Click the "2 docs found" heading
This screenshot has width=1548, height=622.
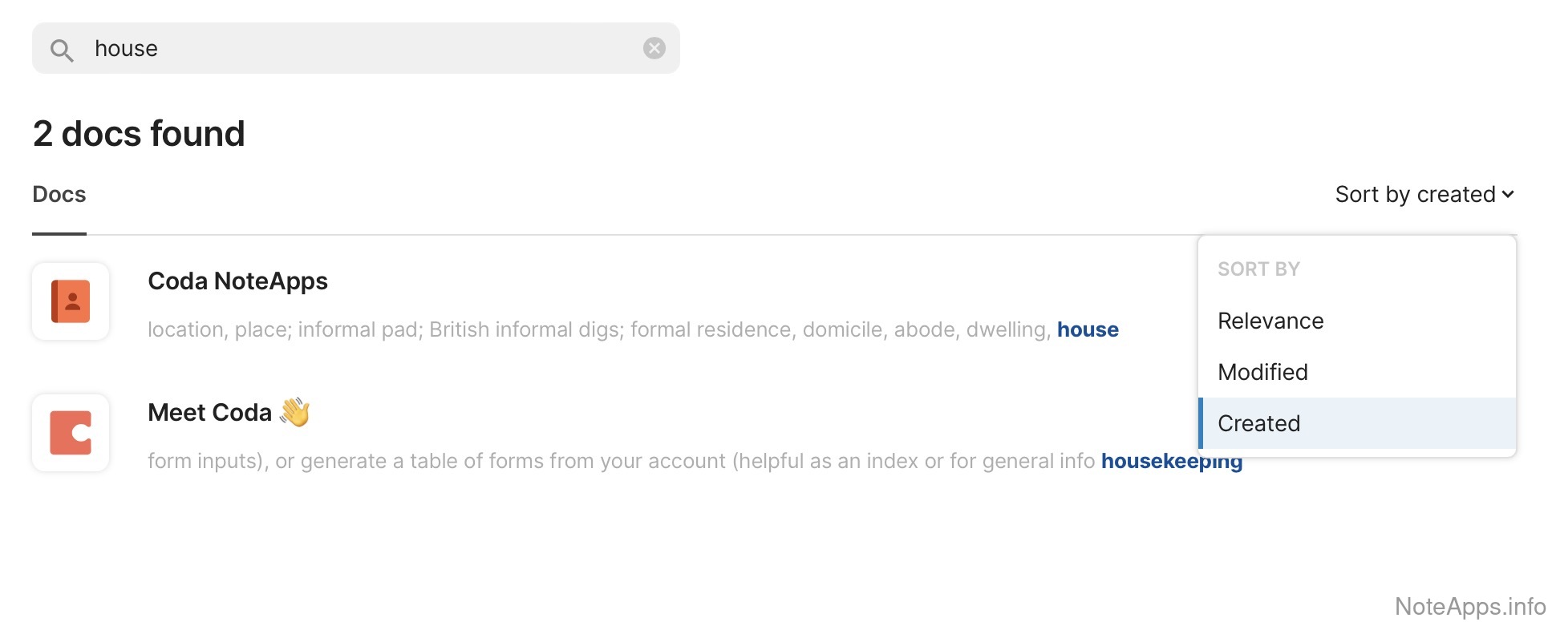[x=139, y=133]
